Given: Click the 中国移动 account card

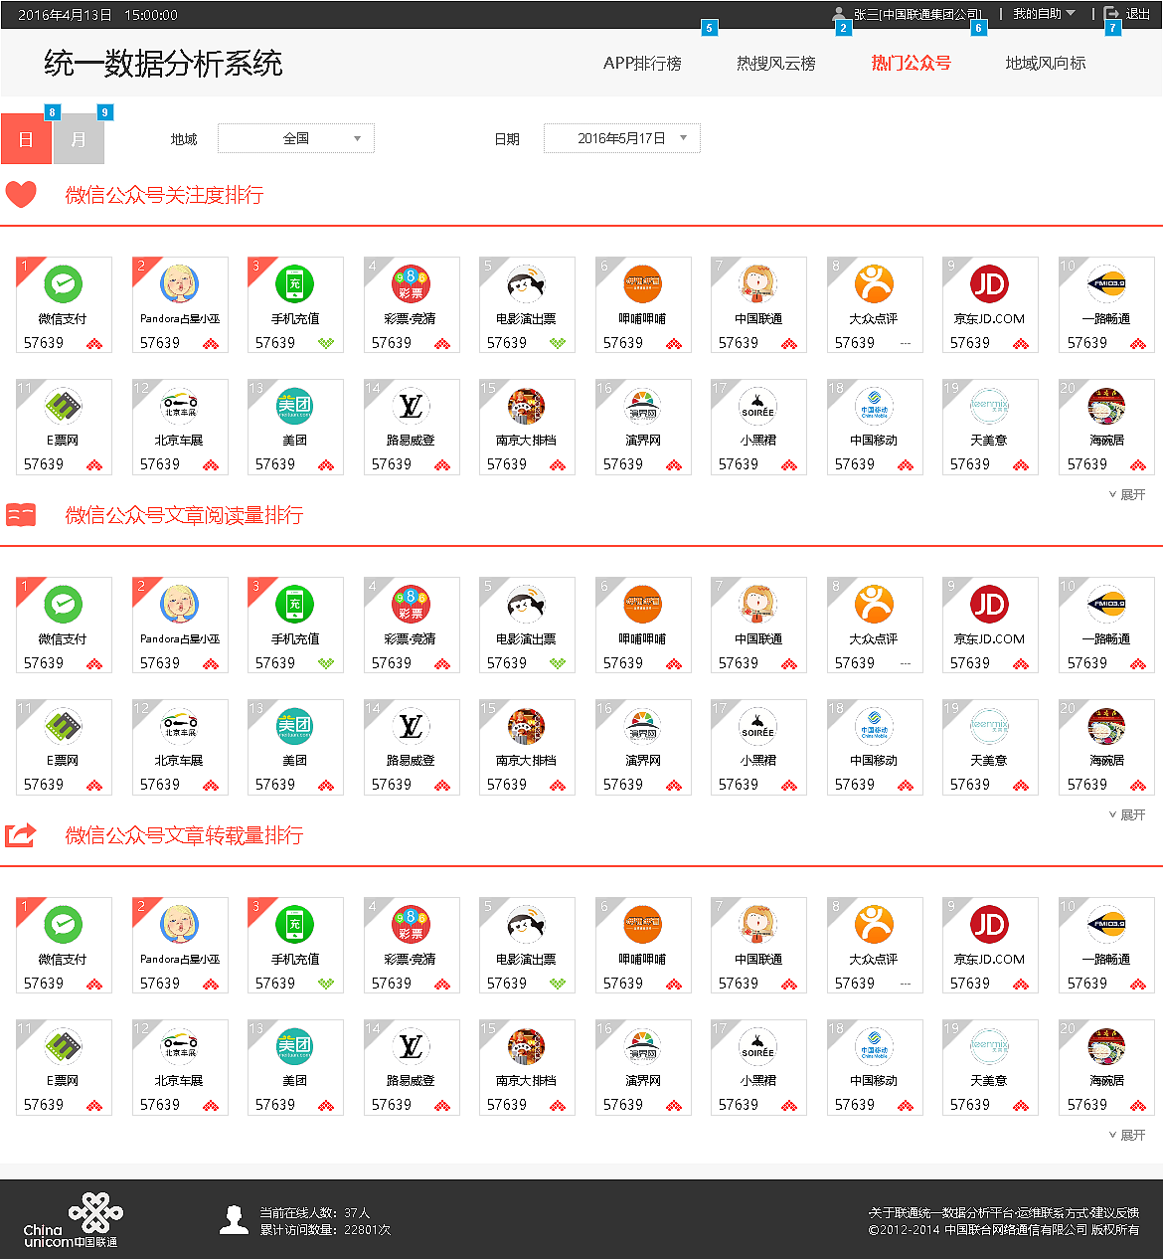Looking at the screenshot, I should click(874, 428).
